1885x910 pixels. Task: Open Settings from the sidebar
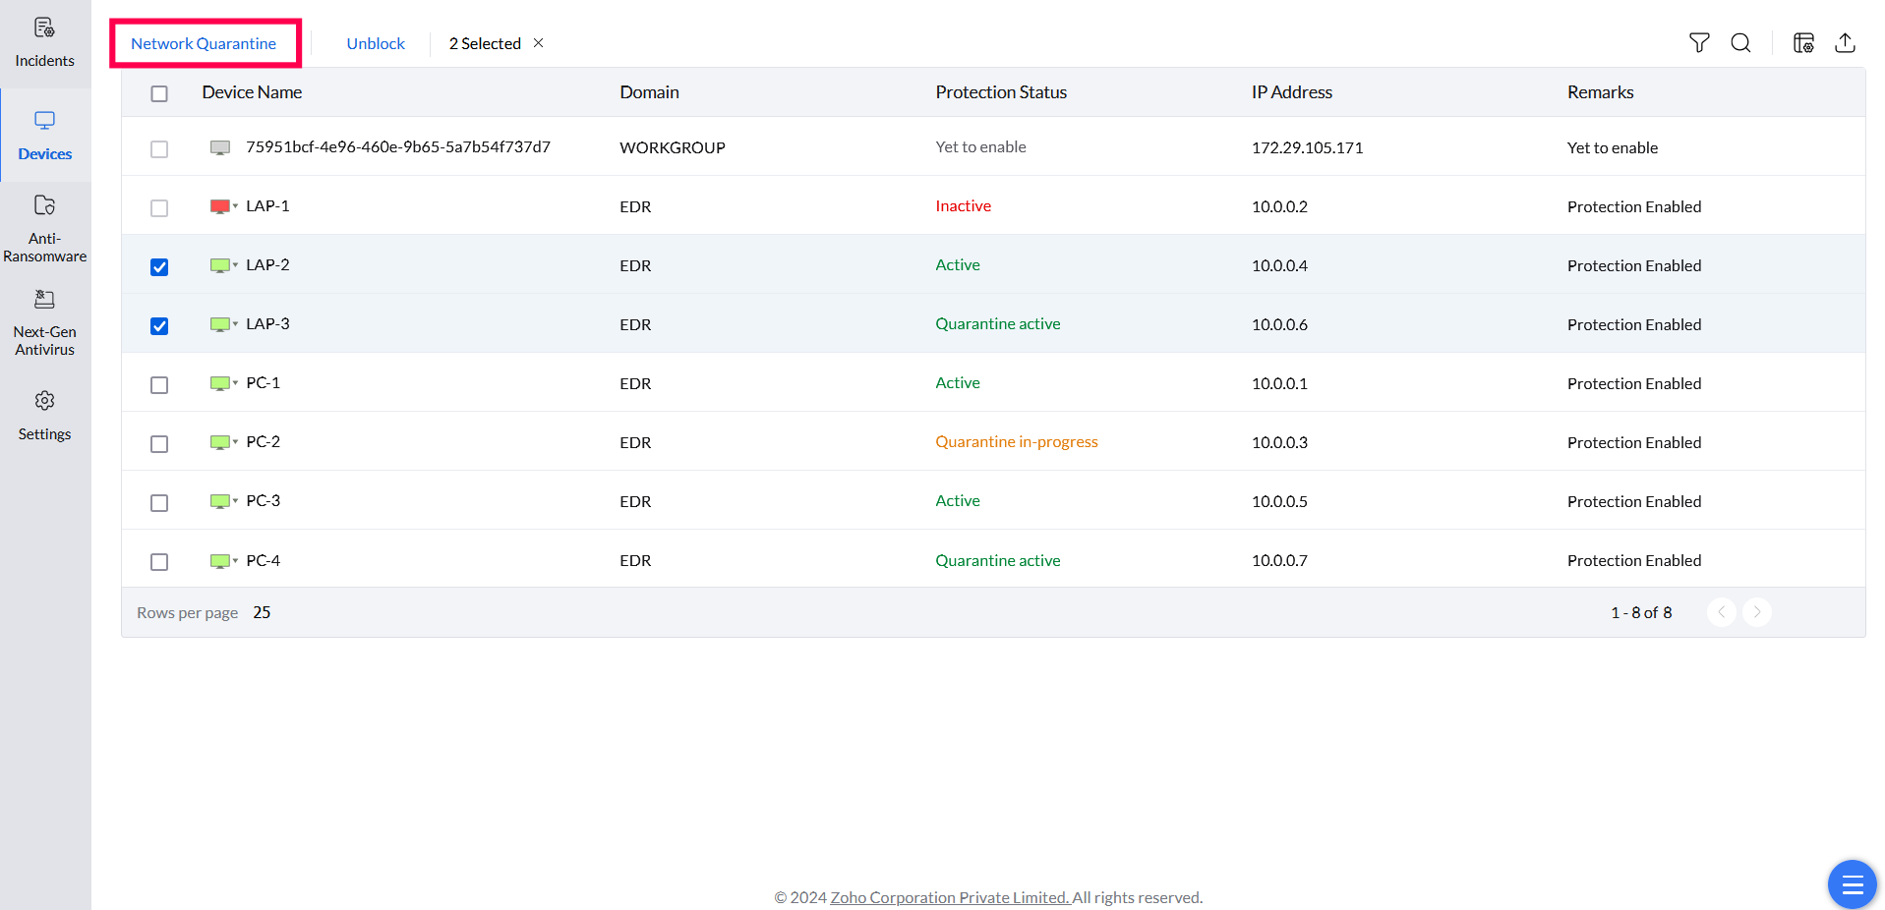[44, 416]
